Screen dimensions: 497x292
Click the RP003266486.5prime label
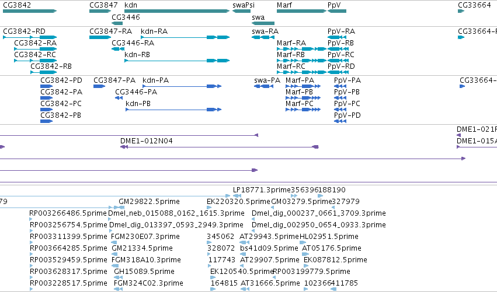(68, 213)
